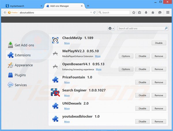Remove the Search Enginer extension
Image resolution: width=173 pixels, height=131 pixels.
[159, 95]
